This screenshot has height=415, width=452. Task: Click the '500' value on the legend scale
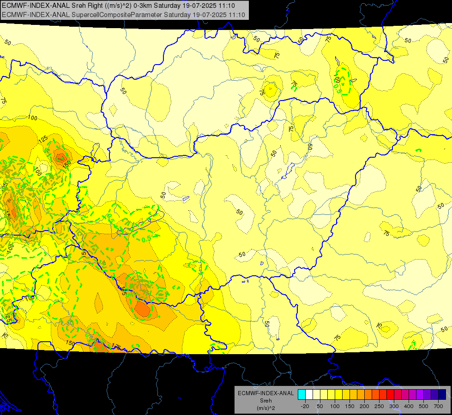(x=423, y=406)
